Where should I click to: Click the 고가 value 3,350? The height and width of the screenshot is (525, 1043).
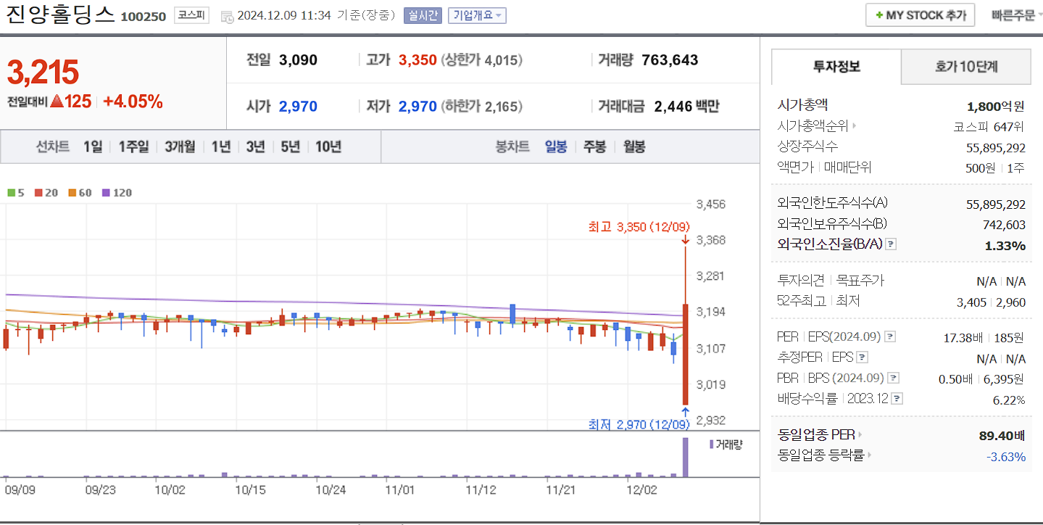417,60
